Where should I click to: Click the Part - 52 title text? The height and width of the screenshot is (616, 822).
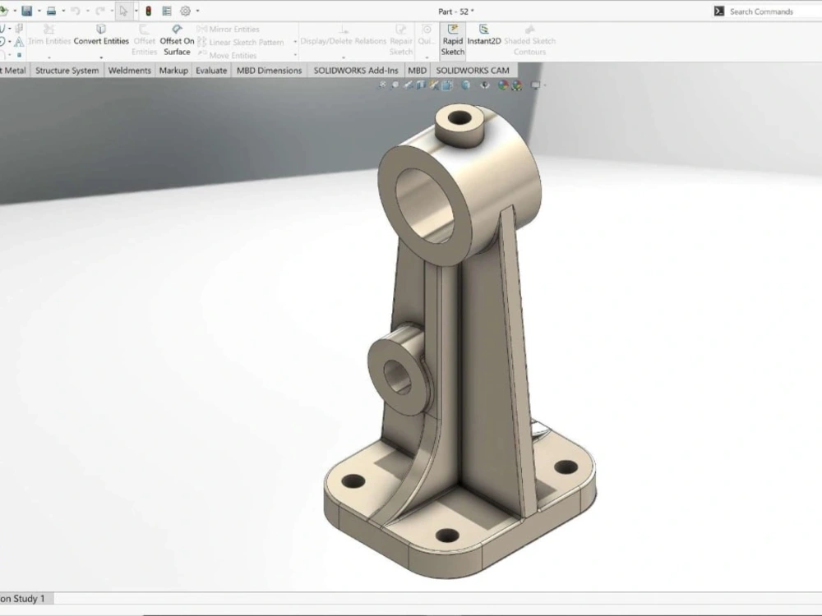tap(455, 11)
